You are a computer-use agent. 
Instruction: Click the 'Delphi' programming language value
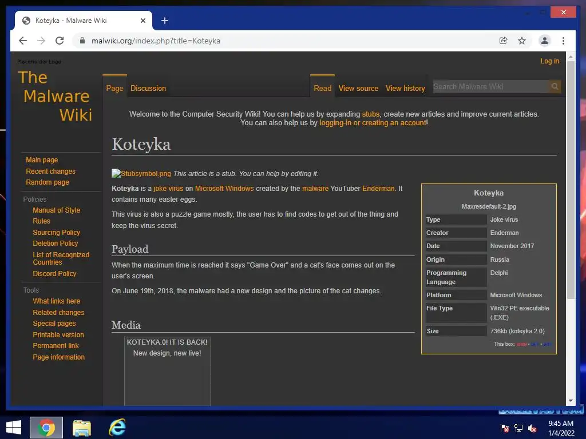point(499,273)
